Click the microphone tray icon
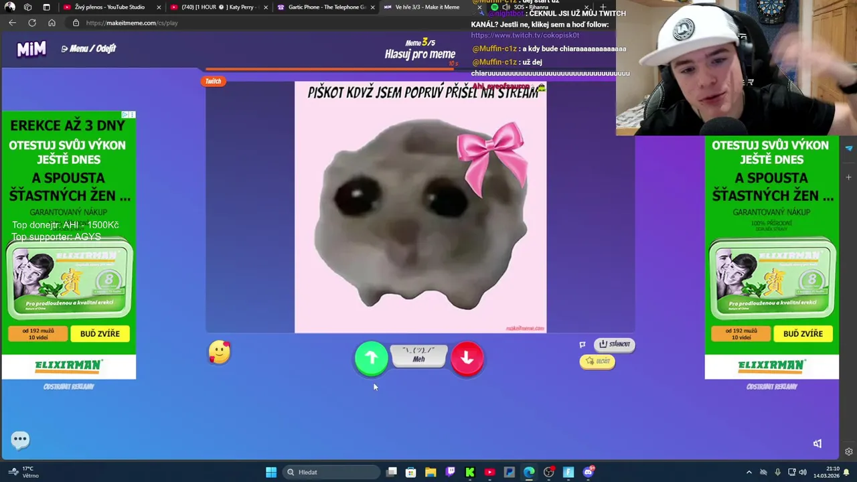Viewport: 857px width, 482px height. 777,472
